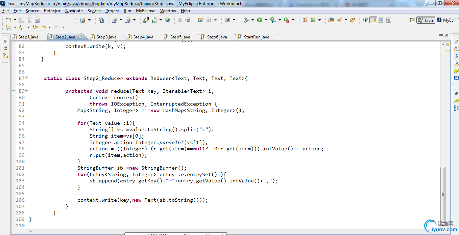
Task: Switch to the StartRun.java tab
Action: 257,37
